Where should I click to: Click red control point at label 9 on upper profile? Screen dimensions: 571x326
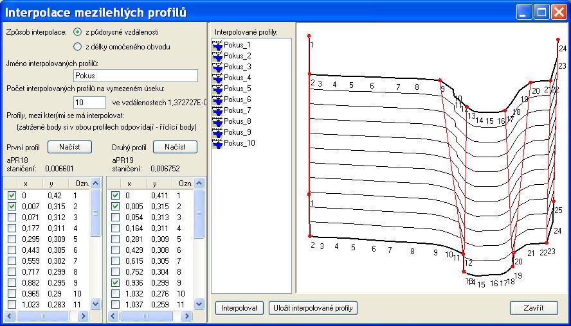[440, 80]
